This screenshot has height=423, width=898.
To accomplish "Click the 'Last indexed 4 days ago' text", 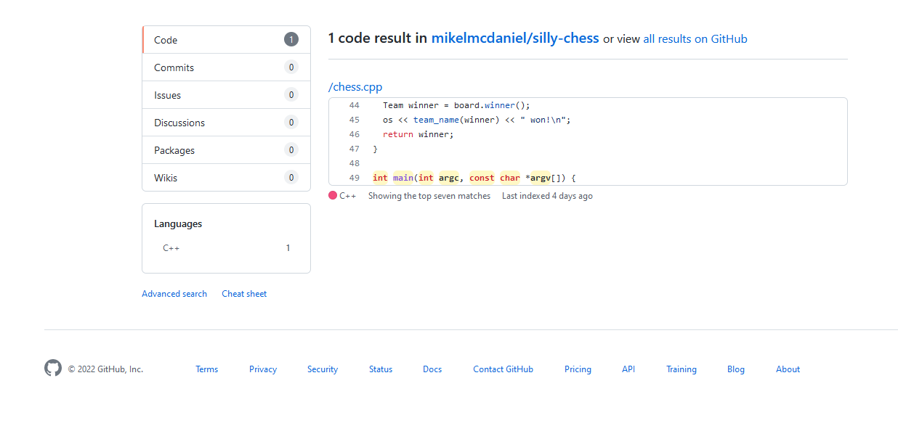I will (547, 196).
